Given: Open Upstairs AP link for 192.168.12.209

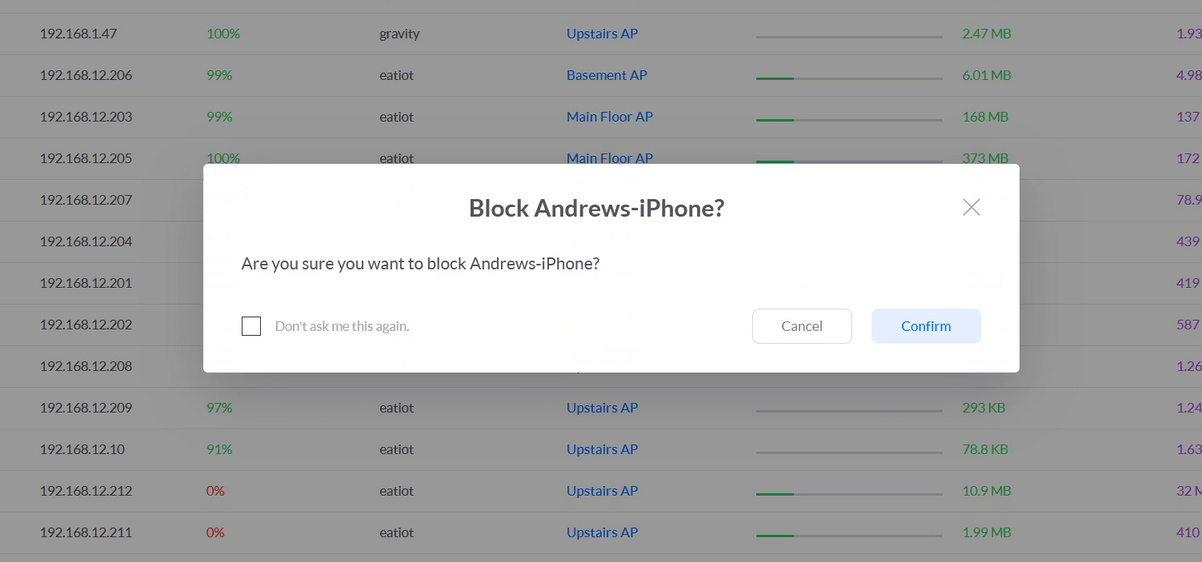Looking at the screenshot, I should pyautogui.click(x=602, y=408).
